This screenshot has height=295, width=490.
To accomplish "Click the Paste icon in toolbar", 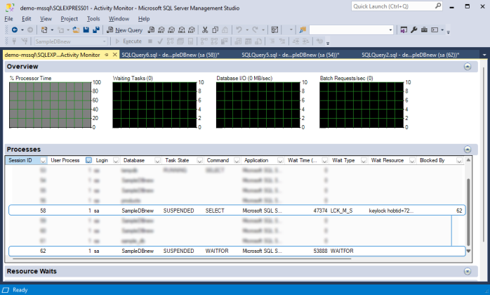I will click(225, 30).
